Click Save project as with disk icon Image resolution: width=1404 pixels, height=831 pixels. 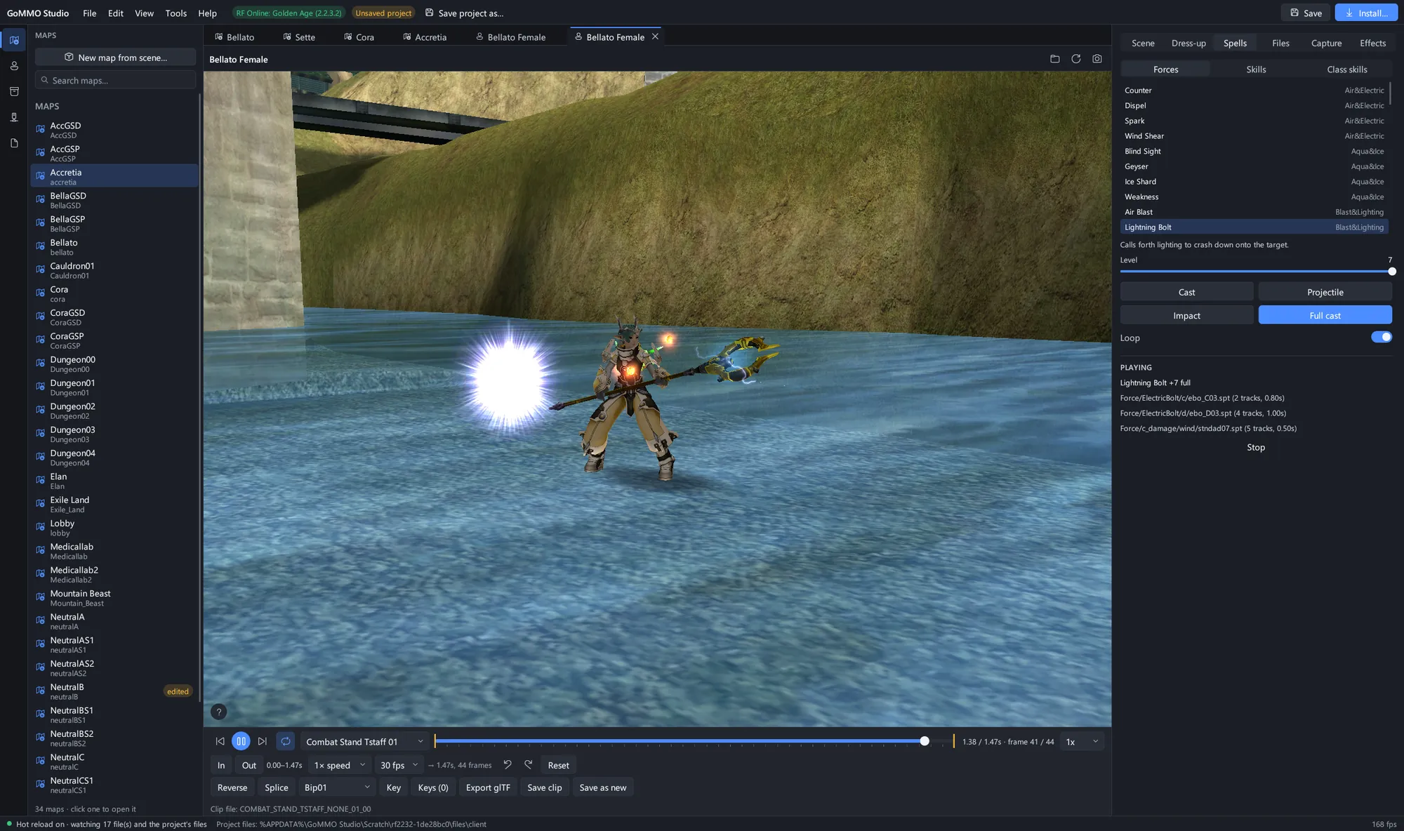[464, 13]
